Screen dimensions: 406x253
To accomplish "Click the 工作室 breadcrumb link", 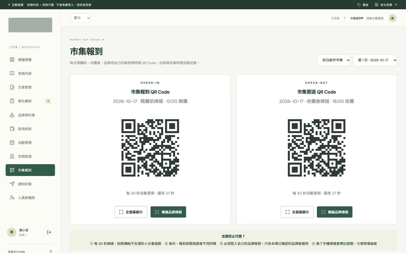I will [335, 18].
